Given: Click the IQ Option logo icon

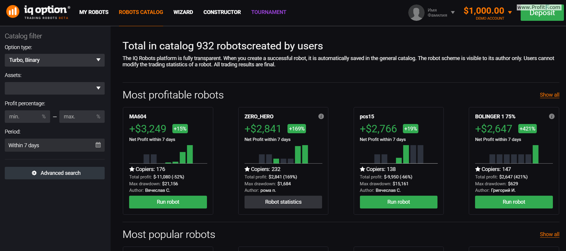Looking at the screenshot, I should click(x=13, y=12).
